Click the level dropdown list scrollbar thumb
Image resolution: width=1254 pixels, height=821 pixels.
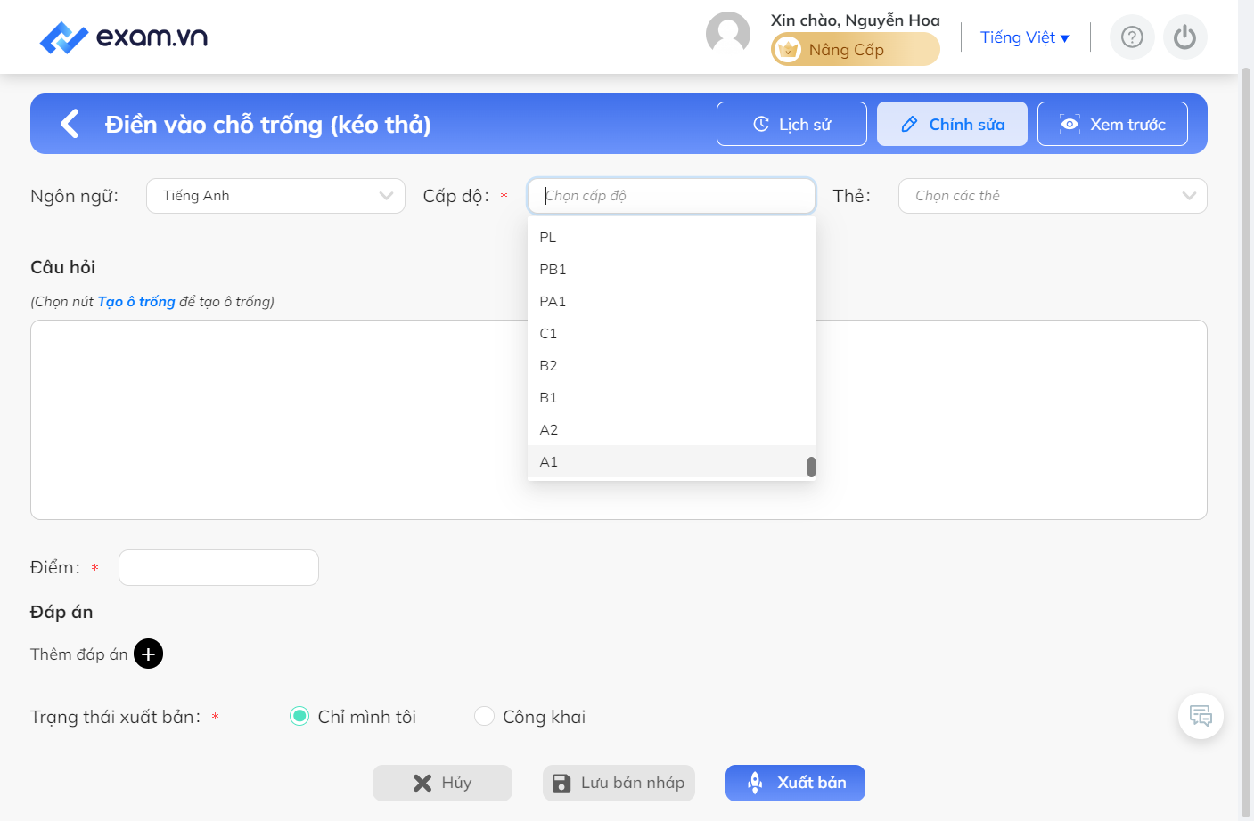coord(811,467)
